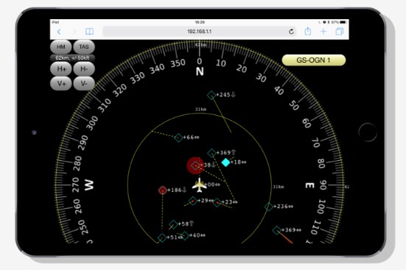Decrease vertical range with V-
This screenshot has height=270, width=406.
pos(84,83)
